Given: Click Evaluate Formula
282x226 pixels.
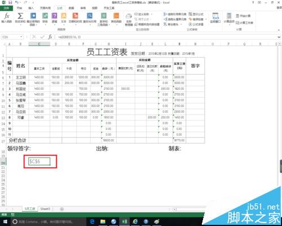Looking at the screenshot, I should pos(196,24).
